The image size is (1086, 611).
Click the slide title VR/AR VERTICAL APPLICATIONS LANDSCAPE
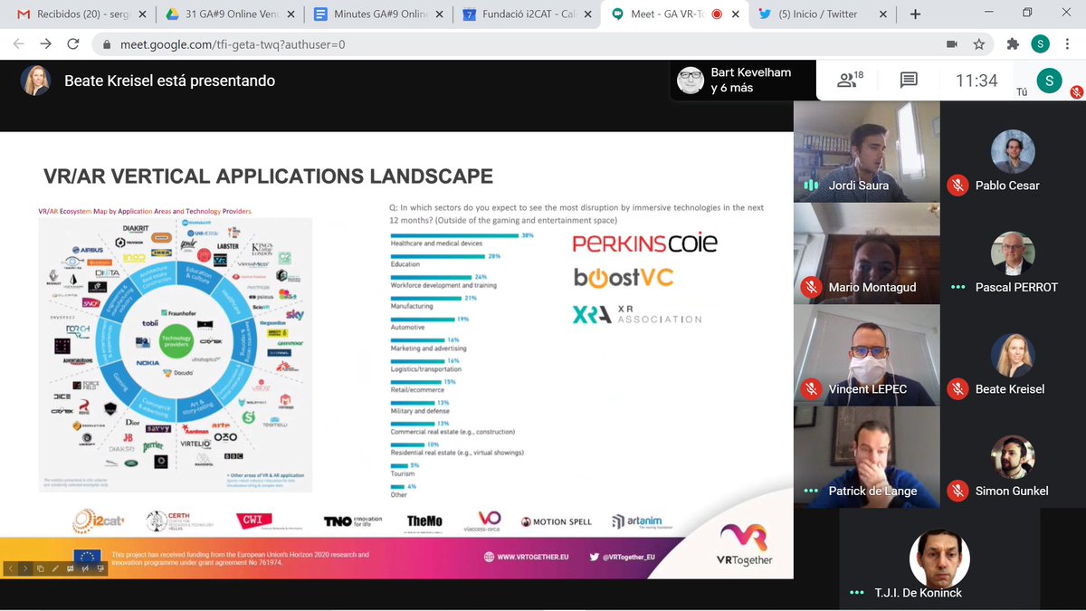point(269,176)
